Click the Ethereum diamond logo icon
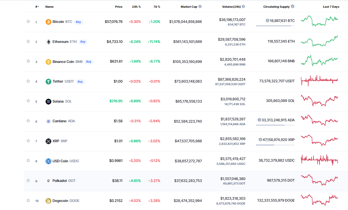 [48, 42]
